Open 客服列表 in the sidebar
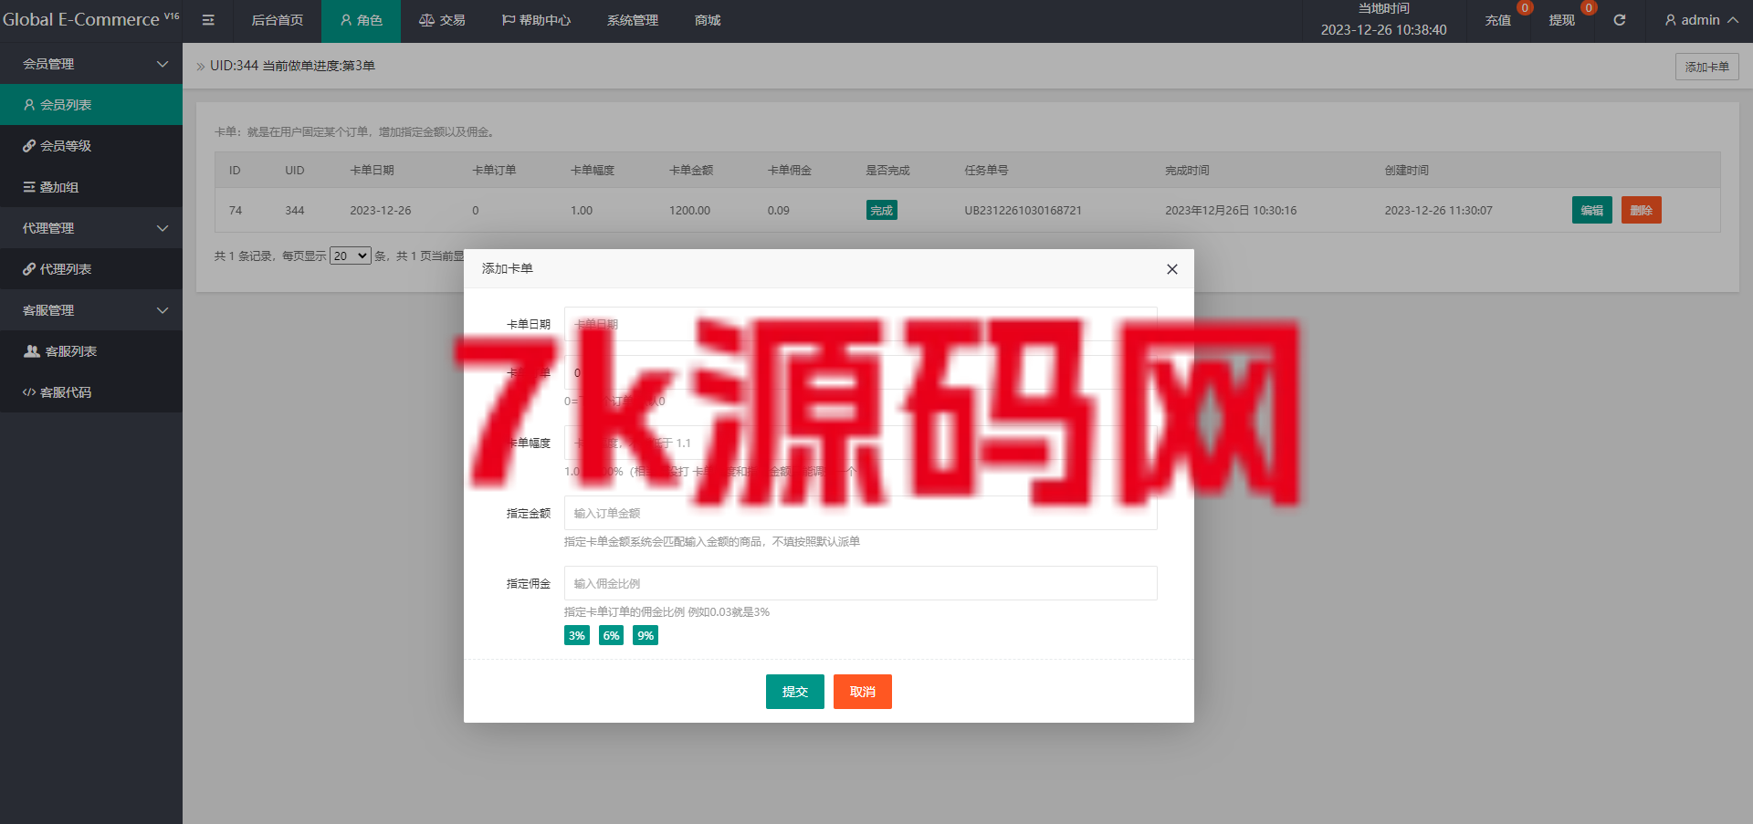This screenshot has width=1753, height=824. [91, 351]
